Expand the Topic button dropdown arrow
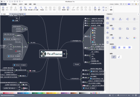Viewport: 140px width, 97px height. coord(21,11)
